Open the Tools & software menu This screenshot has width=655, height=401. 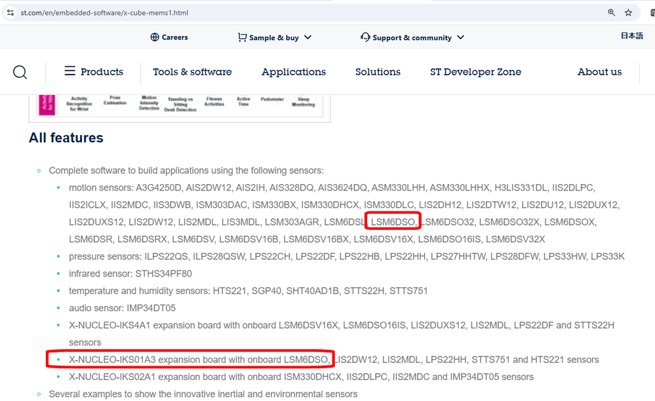coord(192,72)
